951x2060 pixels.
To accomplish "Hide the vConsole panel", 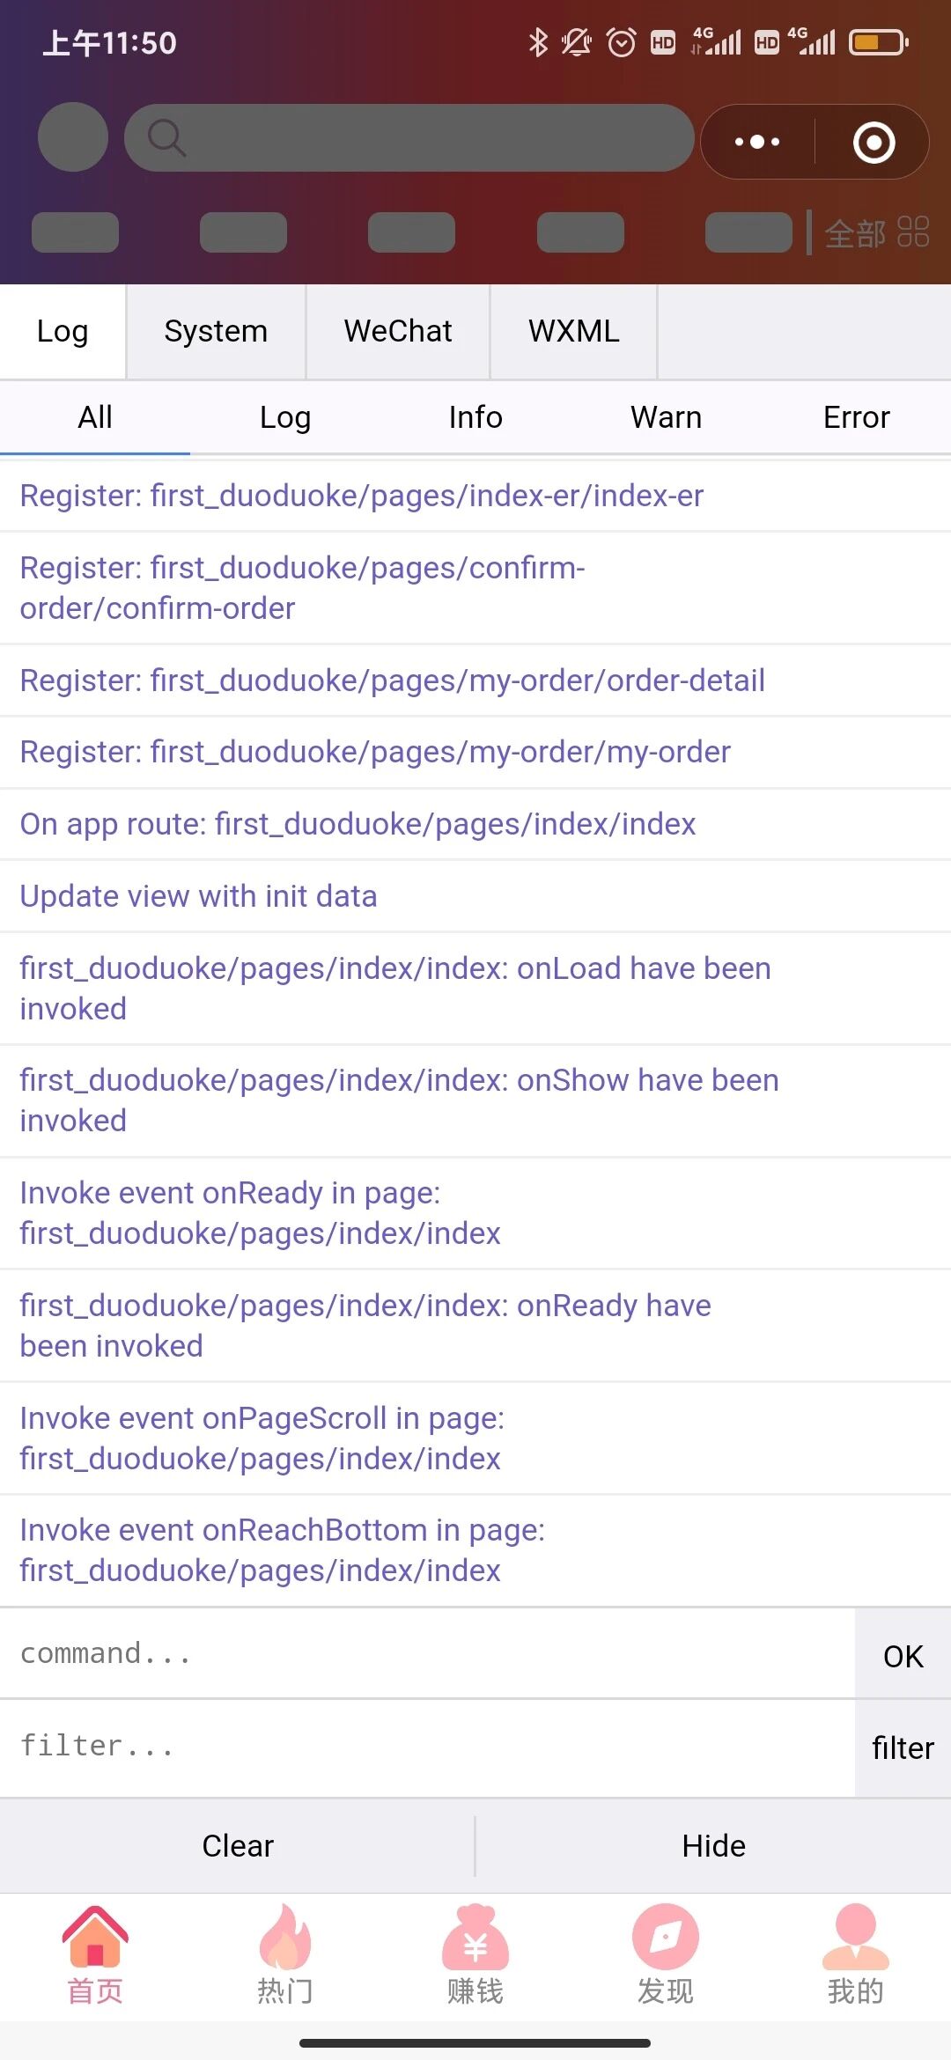I will (713, 1846).
